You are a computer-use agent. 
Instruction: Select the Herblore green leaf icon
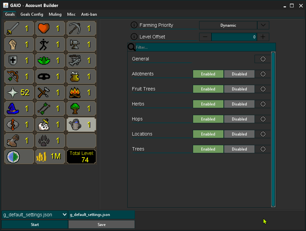(x=44, y=61)
